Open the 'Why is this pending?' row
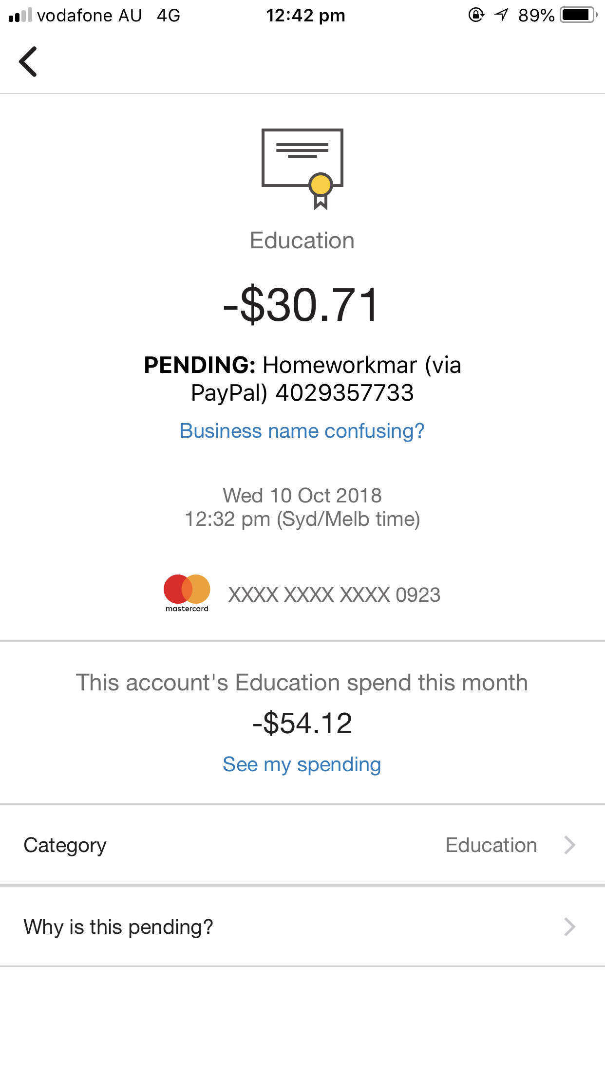Screen dimensions: 605x1075 click(x=302, y=926)
